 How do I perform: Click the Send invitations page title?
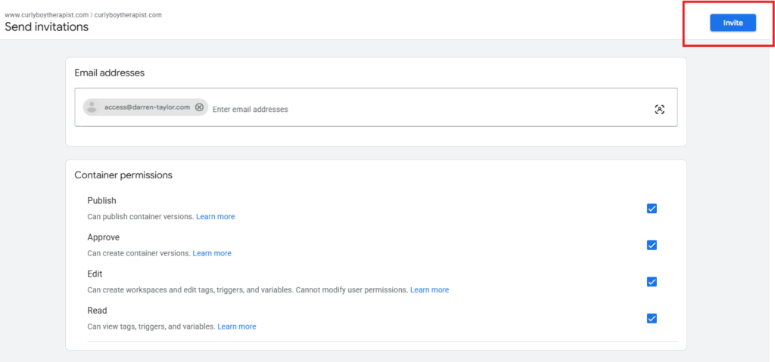click(x=47, y=27)
